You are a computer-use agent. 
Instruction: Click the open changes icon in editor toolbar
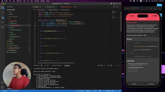[x=114, y=7]
